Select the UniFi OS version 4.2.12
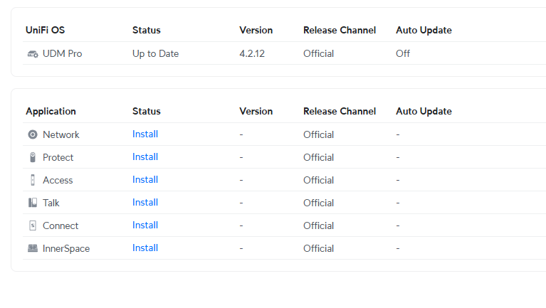Screen dimensions: 546x308 (252, 53)
